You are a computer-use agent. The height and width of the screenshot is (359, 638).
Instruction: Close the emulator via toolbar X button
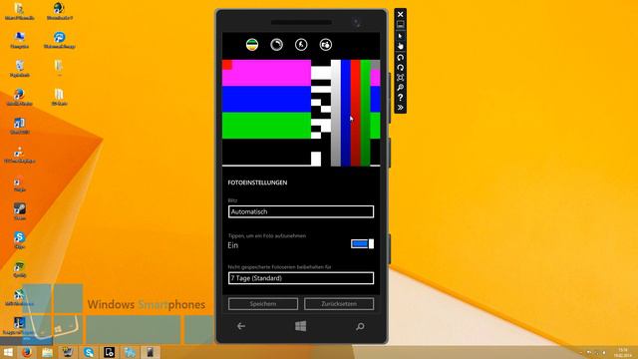click(401, 14)
